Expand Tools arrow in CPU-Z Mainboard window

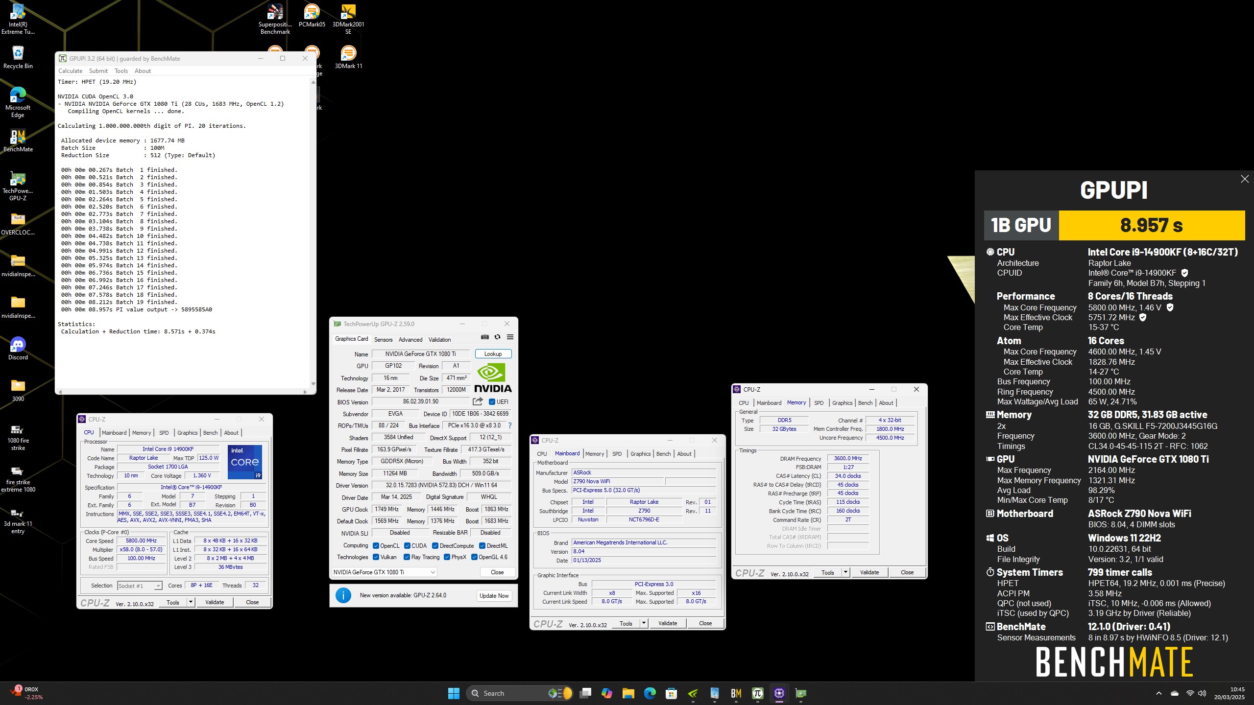tap(644, 623)
